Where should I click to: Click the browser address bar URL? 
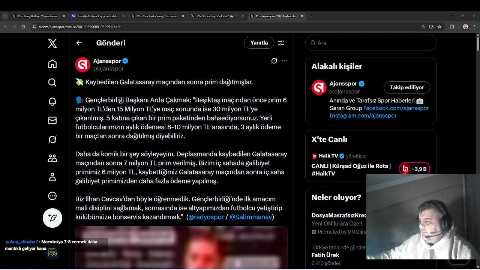(80, 27)
